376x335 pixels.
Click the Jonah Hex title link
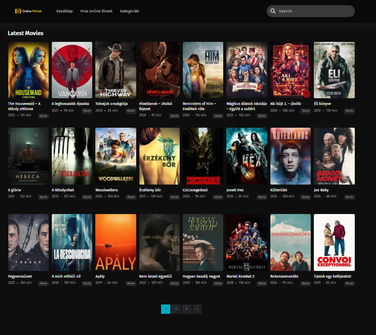click(235, 190)
